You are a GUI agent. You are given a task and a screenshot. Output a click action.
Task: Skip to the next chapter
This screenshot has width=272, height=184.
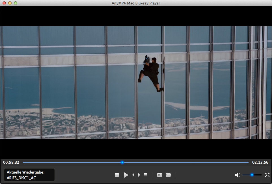point(139,175)
